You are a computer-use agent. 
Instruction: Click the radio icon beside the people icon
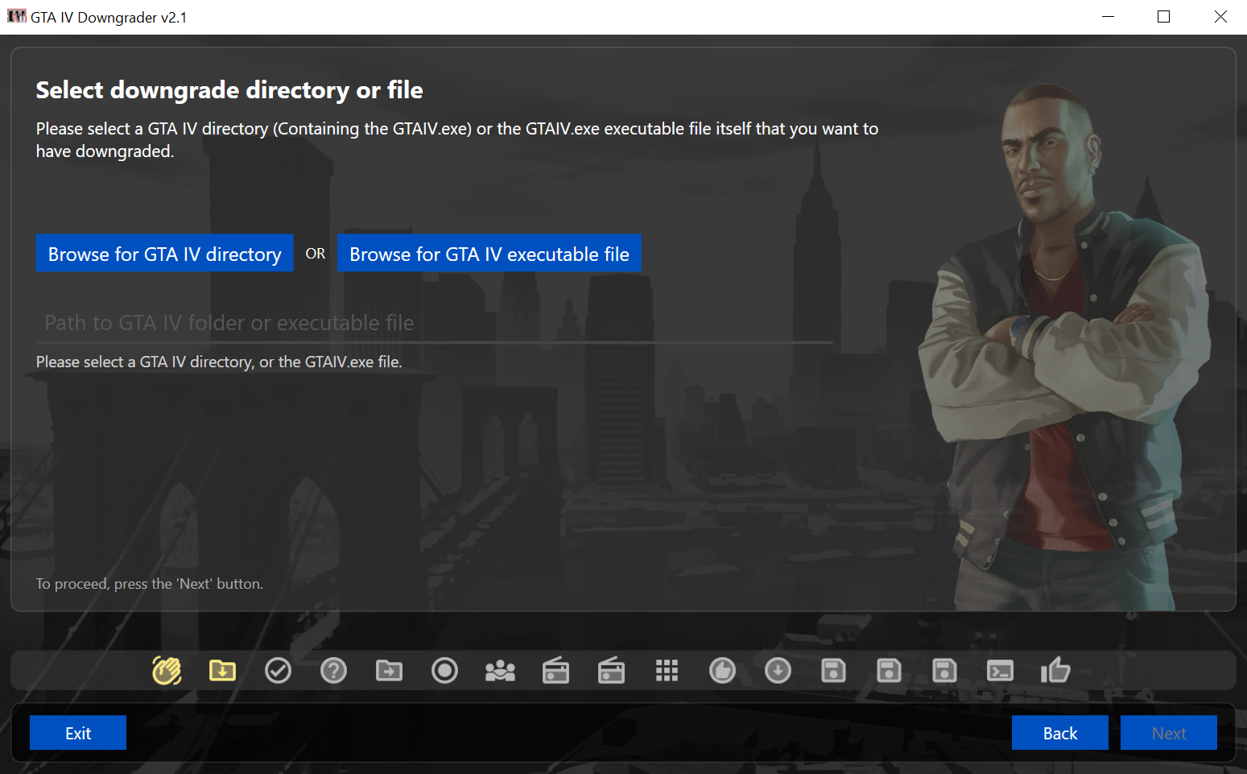[555, 670]
